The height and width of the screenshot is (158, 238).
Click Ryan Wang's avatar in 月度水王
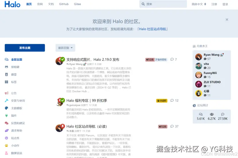point(198,57)
